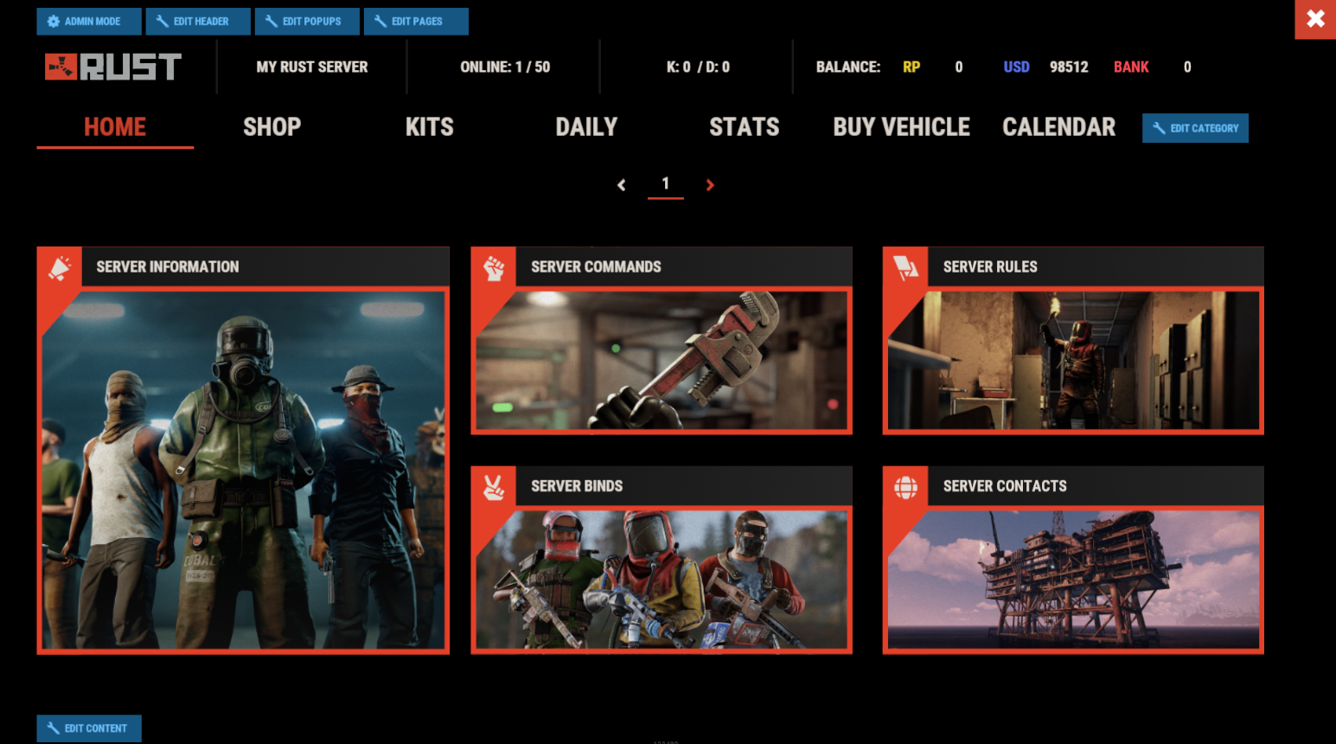Click the Edit Pages button

tap(416, 21)
